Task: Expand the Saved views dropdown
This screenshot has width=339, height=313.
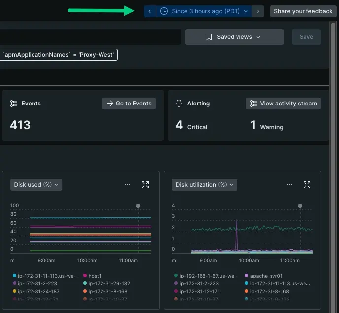Action: [234, 37]
